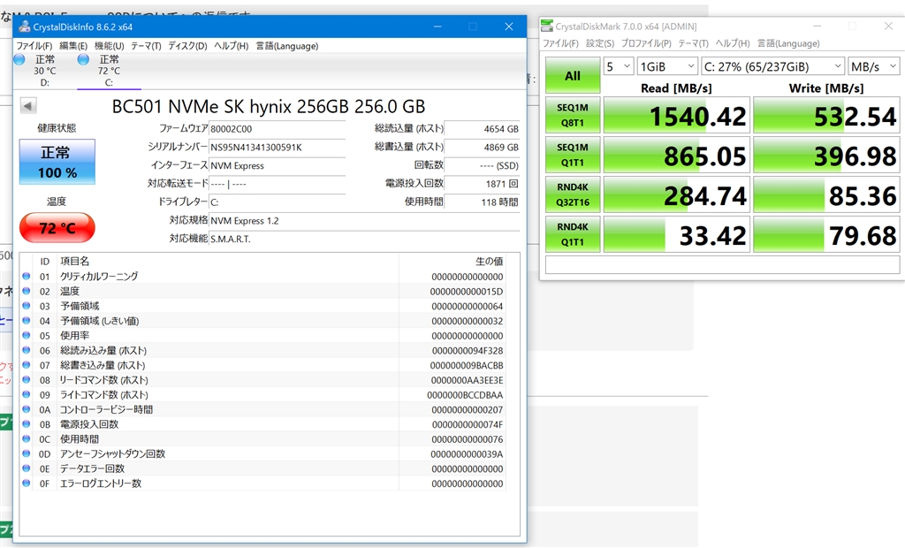Click power on count value 1871 回
The image size is (905, 548).
point(482,184)
